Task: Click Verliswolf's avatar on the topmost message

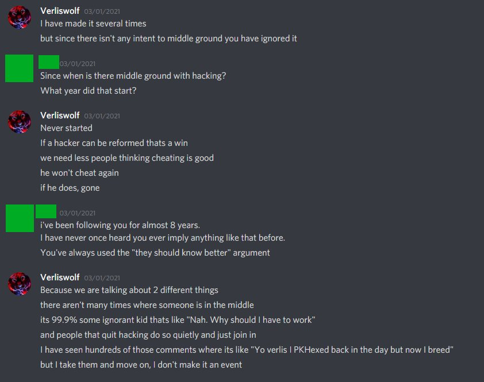Action: [19, 18]
